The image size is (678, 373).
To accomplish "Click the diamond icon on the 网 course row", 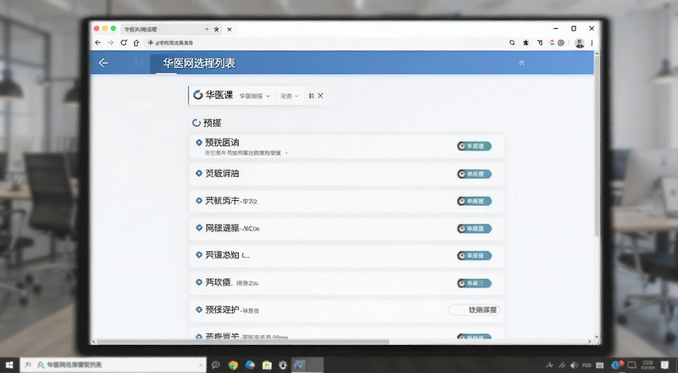I will pyautogui.click(x=199, y=227).
